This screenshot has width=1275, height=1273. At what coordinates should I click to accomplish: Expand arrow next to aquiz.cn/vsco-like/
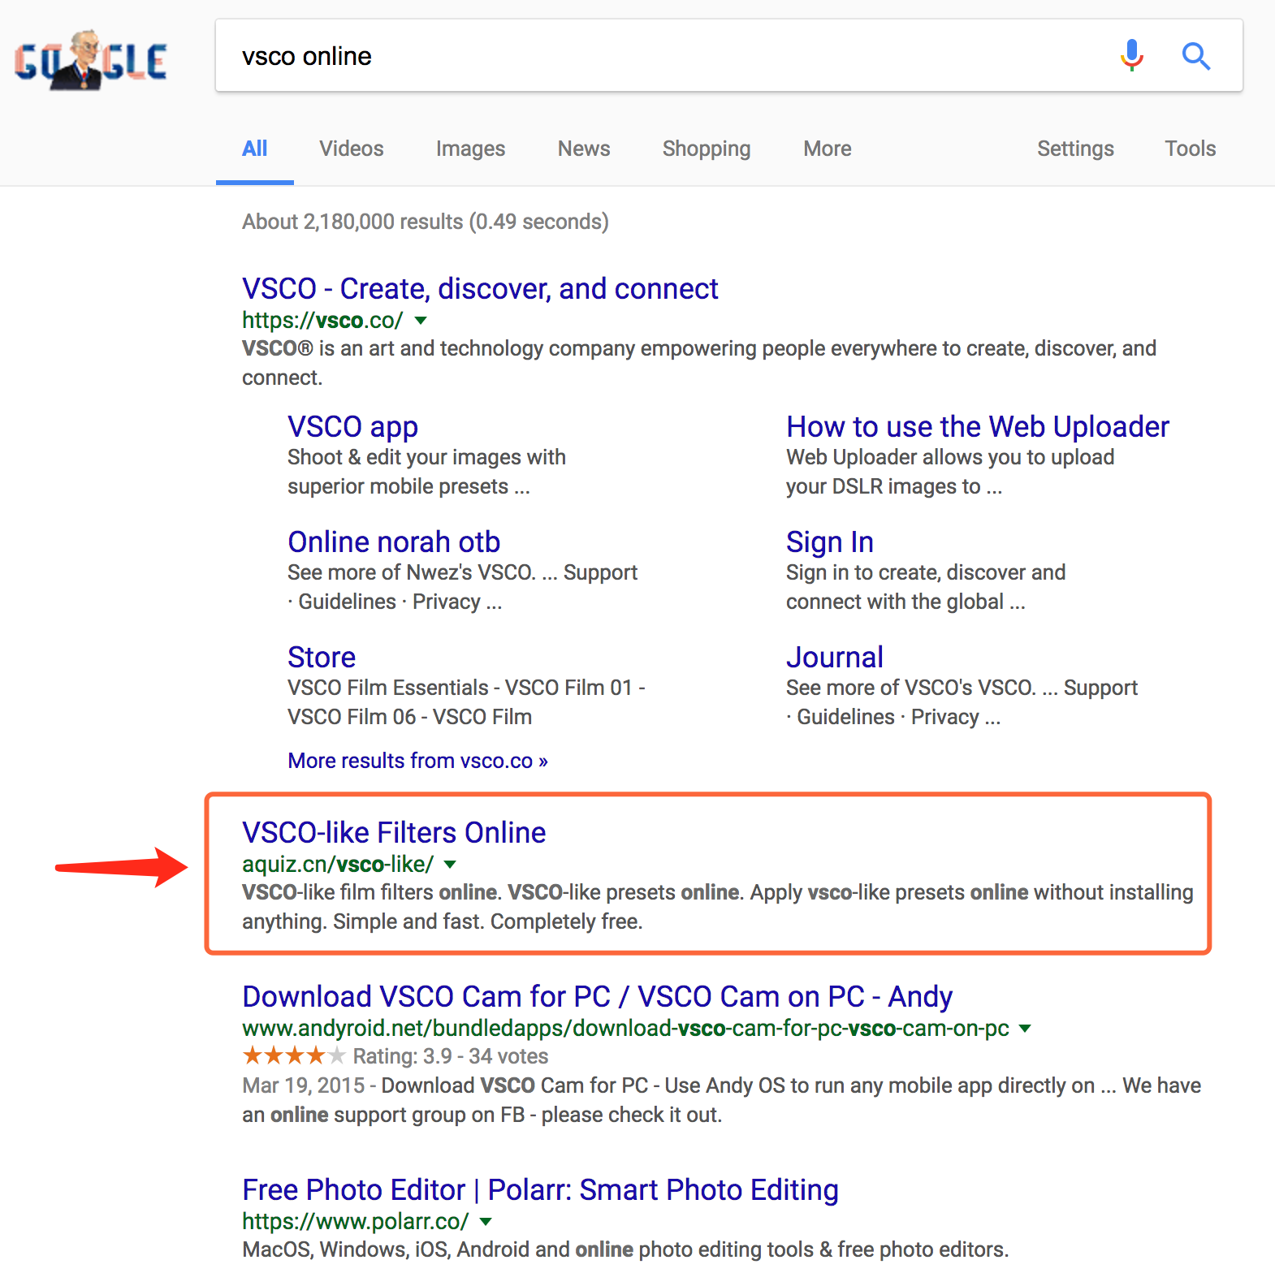pos(450,865)
